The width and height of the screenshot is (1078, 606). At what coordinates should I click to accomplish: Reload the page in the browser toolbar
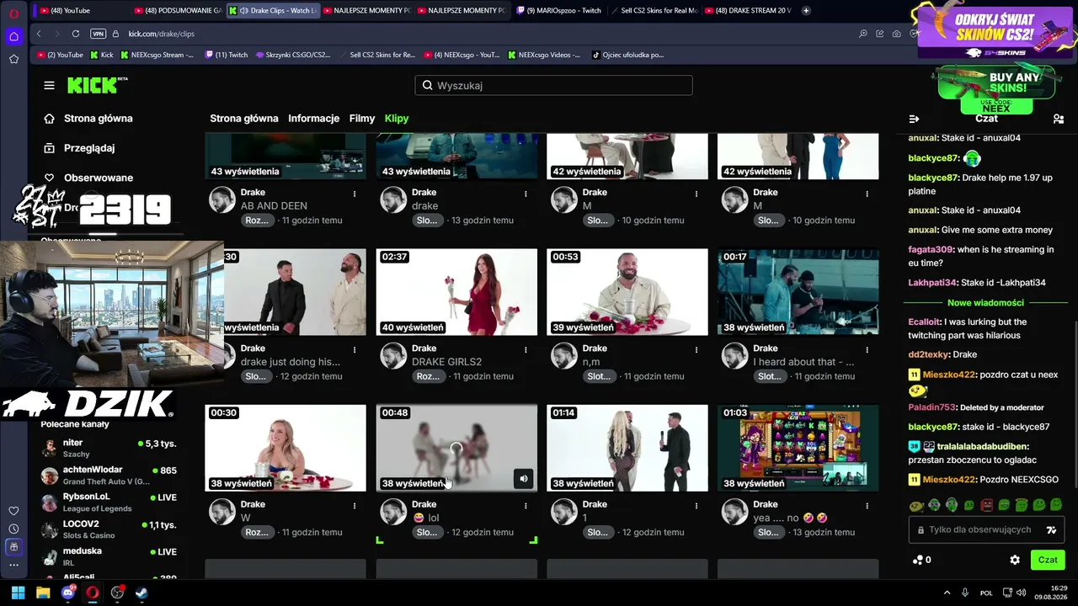point(76,34)
